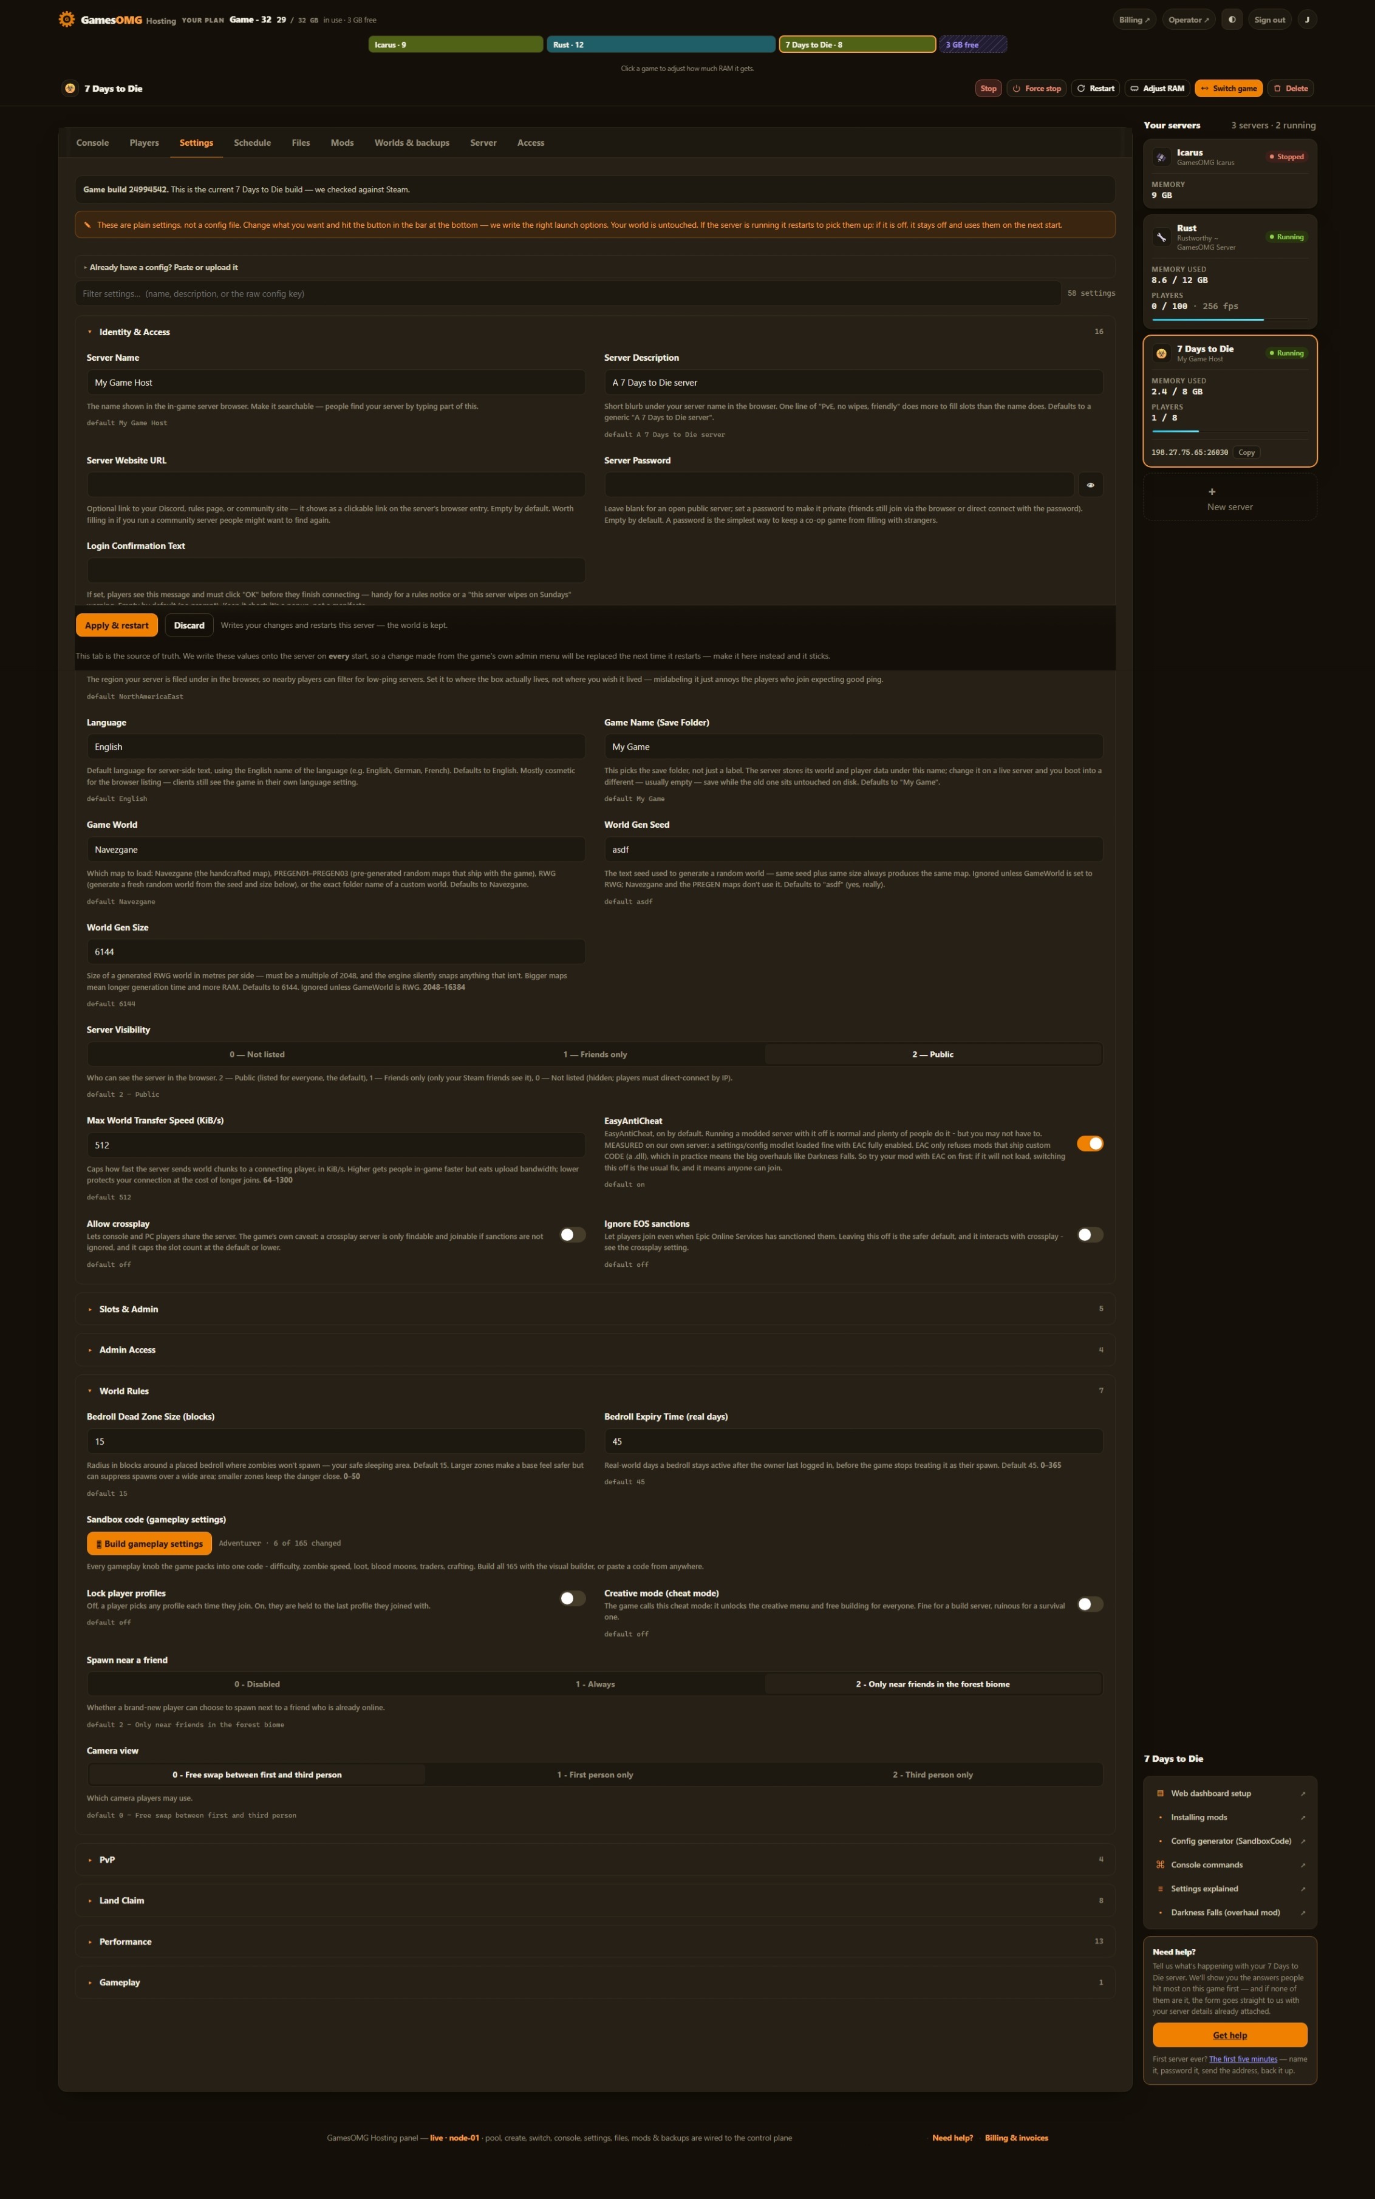Click the Web dashboard setup icon

[x=1159, y=1793]
